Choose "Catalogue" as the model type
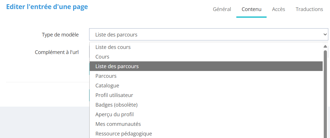Viewport: 330px width, 138px height. click(107, 86)
